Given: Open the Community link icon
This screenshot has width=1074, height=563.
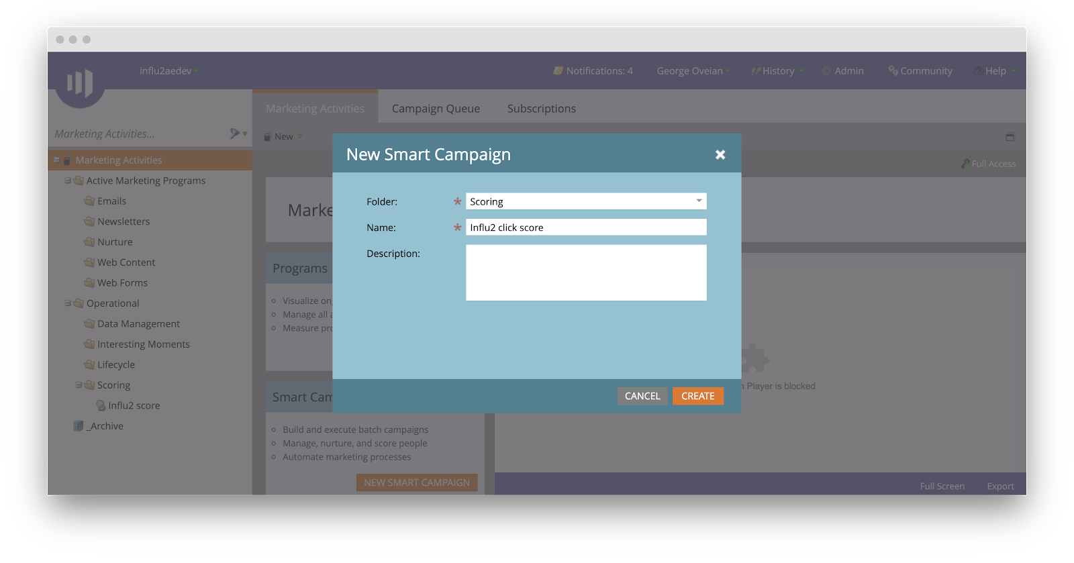Looking at the screenshot, I should [893, 71].
